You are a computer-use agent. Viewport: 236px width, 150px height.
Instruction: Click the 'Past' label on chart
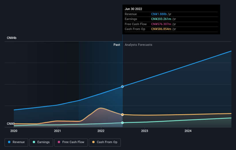pyautogui.click(x=117, y=45)
